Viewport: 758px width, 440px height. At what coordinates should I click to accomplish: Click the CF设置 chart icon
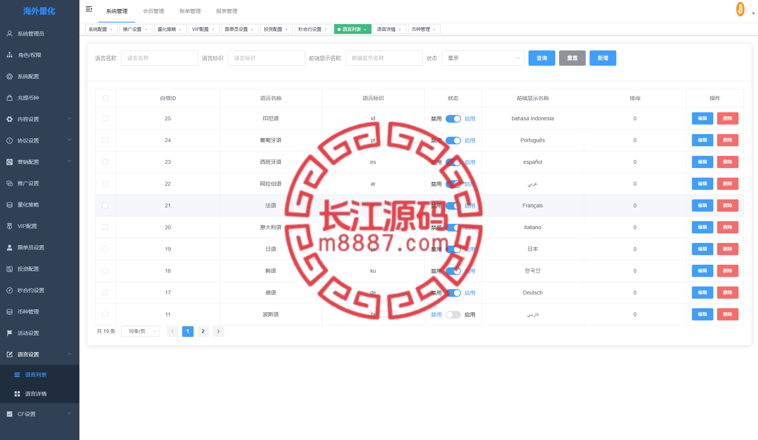10,414
